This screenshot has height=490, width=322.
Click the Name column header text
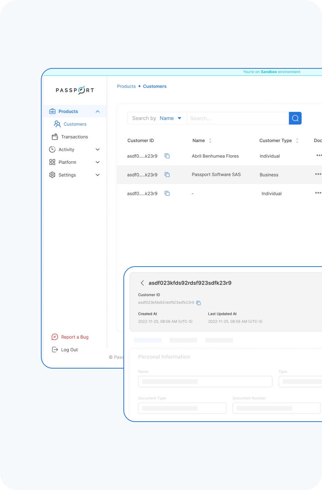pyautogui.click(x=199, y=140)
